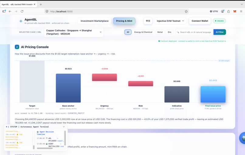Image resolution: width=245 pixels, height=155 pixels.
Task: Open the floating chatbot robot icon
Action: click(243, 138)
